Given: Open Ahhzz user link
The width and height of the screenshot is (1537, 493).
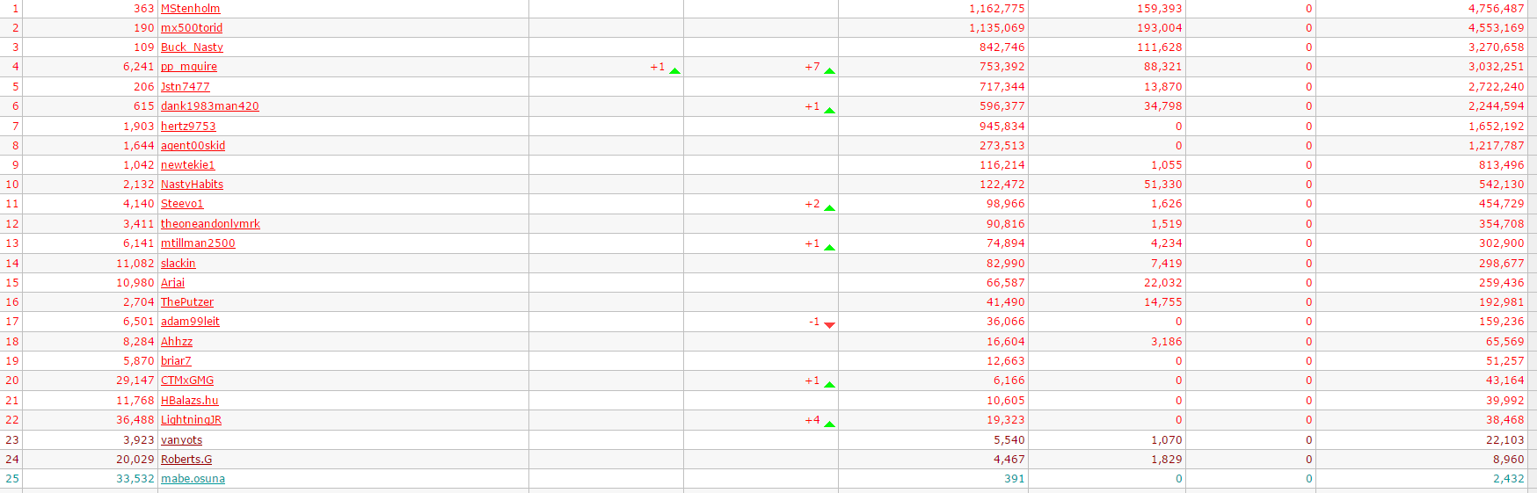Looking at the screenshot, I should point(177,342).
